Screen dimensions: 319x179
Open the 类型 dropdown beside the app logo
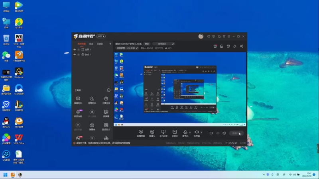(x=101, y=36)
